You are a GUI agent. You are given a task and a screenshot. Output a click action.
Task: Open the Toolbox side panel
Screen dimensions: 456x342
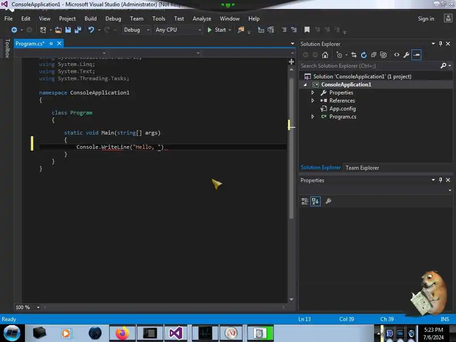point(7,49)
